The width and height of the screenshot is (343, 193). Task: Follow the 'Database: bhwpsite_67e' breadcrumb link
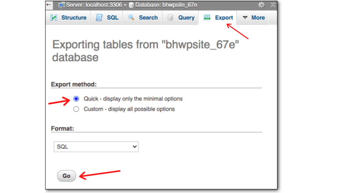click(x=166, y=5)
